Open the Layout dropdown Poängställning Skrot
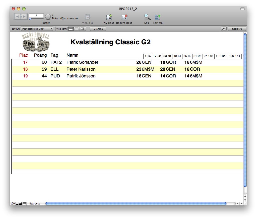Image resolution: width=257 pixels, height=219 pixels. coord(37,29)
